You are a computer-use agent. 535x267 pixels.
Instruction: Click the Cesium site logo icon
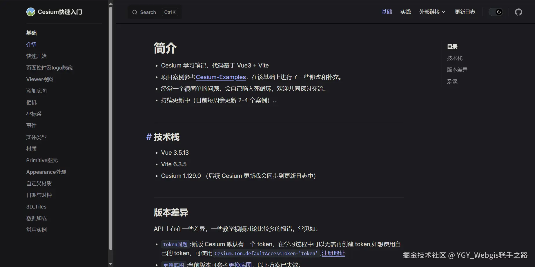pos(30,12)
